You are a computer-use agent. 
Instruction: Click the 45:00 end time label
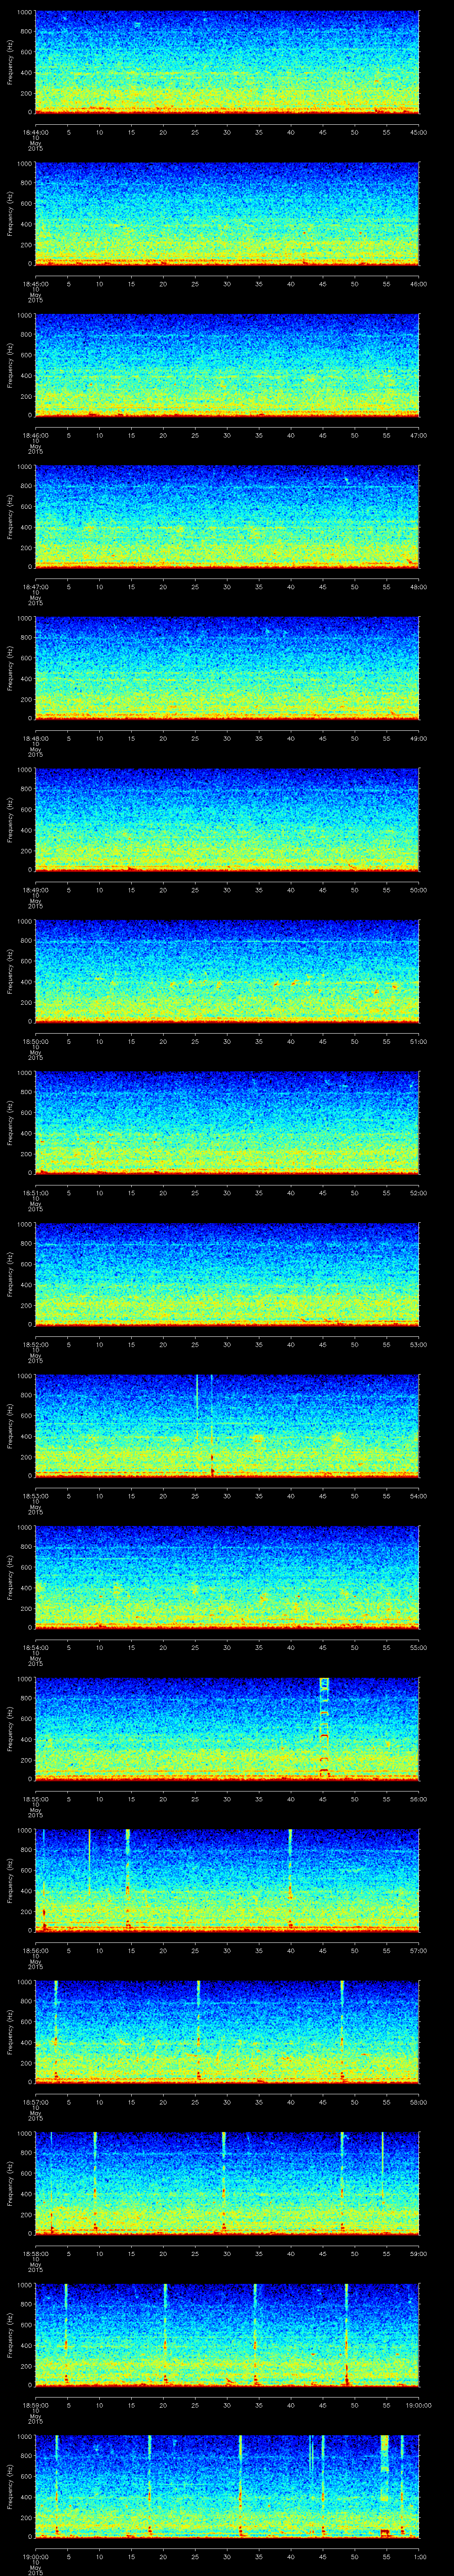418,131
